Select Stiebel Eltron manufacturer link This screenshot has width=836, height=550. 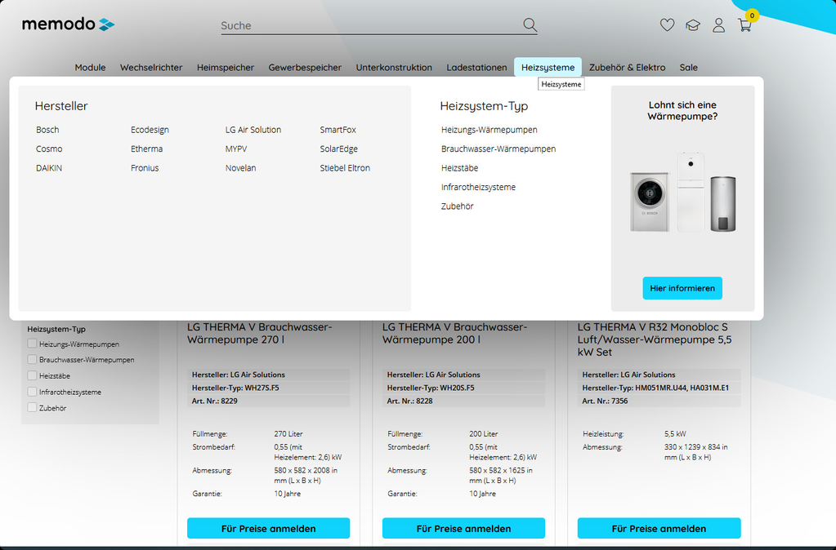[345, 168]
